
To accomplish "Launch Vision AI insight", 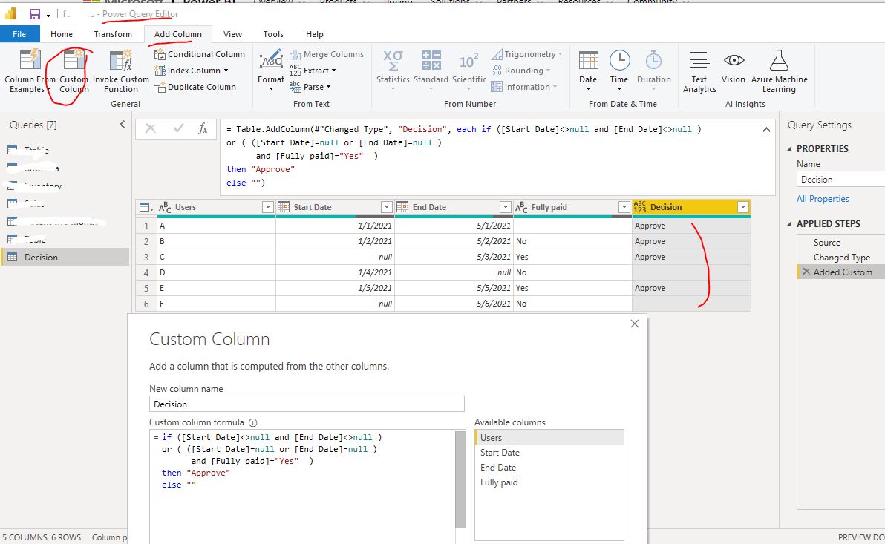I will [x=734, y=67].
